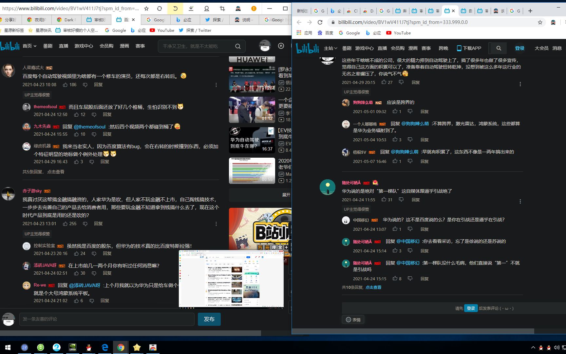
Task: Close the active 百 tab in left browser
Action: point(133,20)
